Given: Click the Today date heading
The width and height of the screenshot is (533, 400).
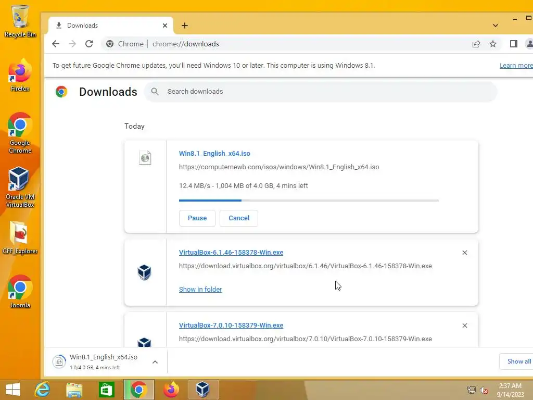Looking at the screenshot, I should click(134, 126).
